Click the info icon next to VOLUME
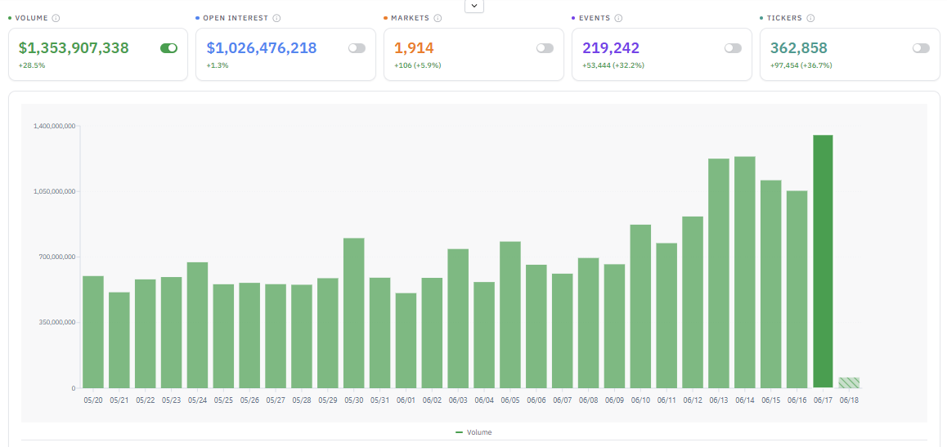The width and height of the screenshot is (947, 447). pyautogui.click(x=56, y=18)
